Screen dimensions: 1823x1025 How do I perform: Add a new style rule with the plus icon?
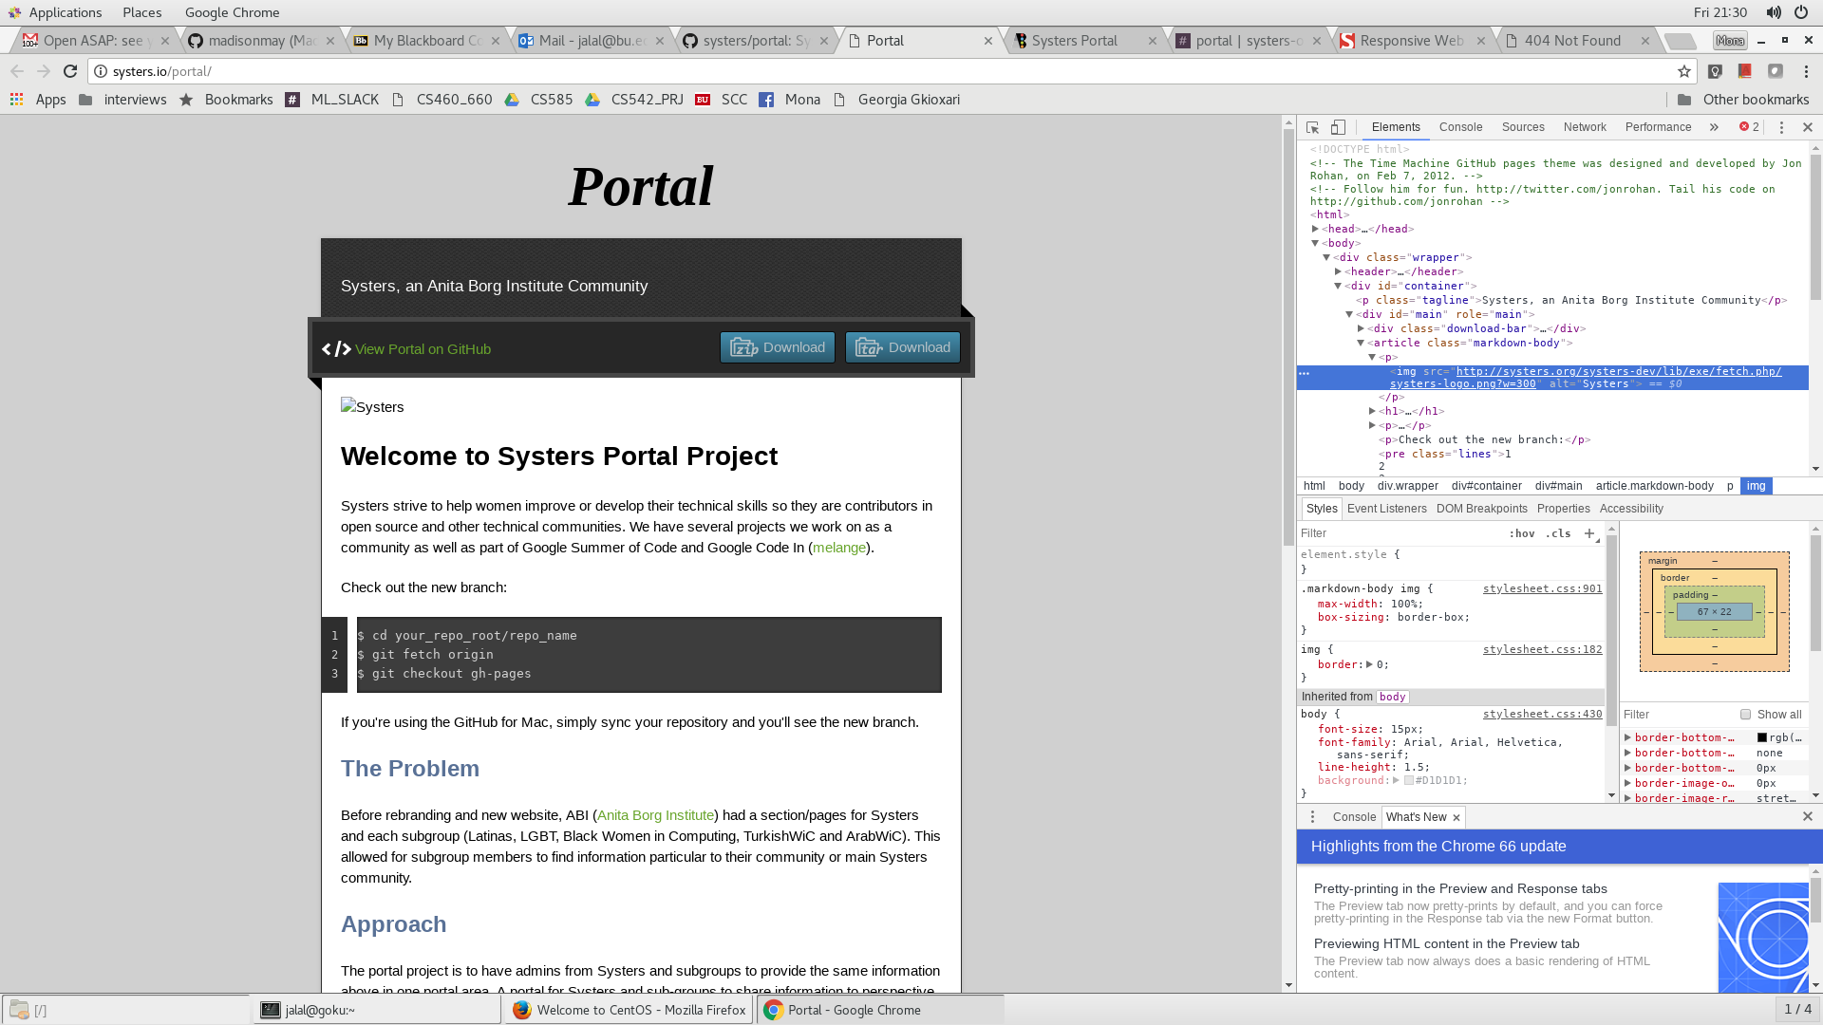[1590, 533]
